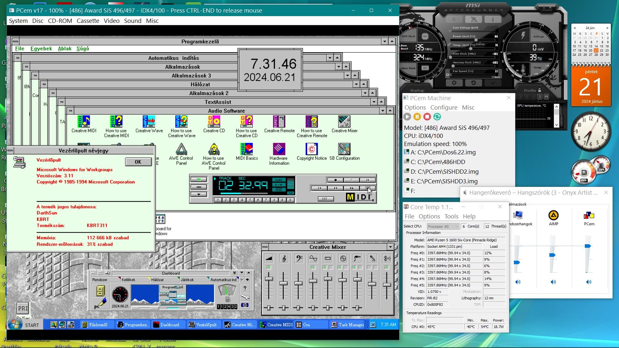This screenshot has width=619, height=348.
Task: Click the green play icon in PCem Machine
Action: click(407, 117)
